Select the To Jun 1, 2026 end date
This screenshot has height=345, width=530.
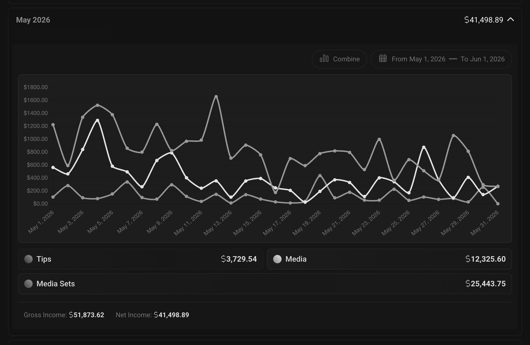[483, 59]
